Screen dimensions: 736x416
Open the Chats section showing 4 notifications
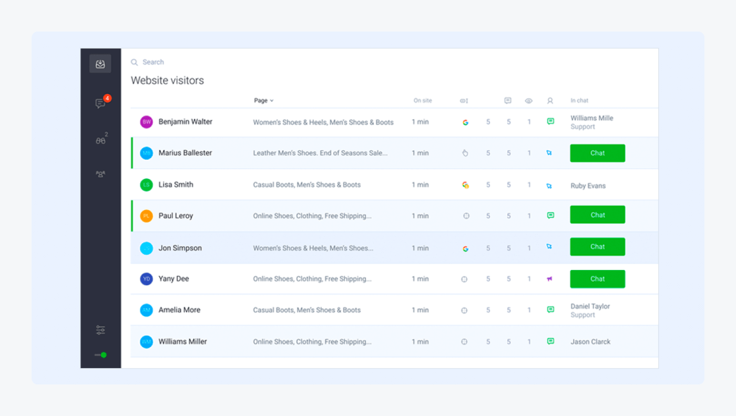[x=100, y=103]
